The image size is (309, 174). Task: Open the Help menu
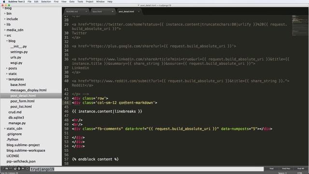(x=110, y=1)
